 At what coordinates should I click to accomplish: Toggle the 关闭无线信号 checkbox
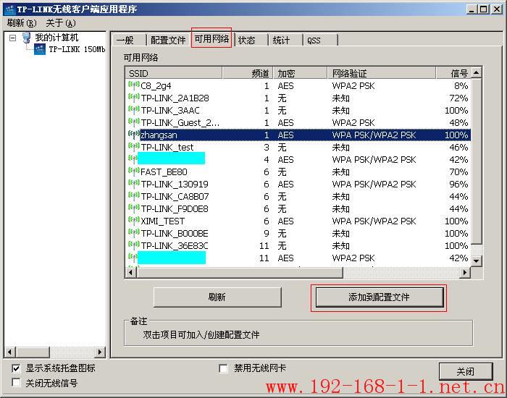(x=16, y=383)
